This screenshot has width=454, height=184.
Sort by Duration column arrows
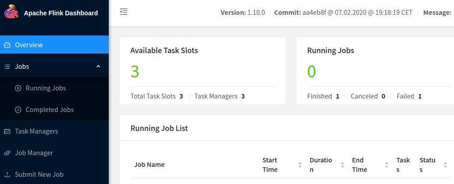coord(343,165)
